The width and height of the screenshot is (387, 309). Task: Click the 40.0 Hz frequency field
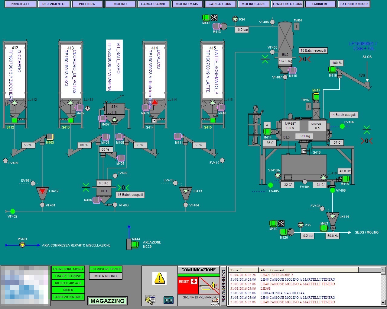tap(345, 171)
